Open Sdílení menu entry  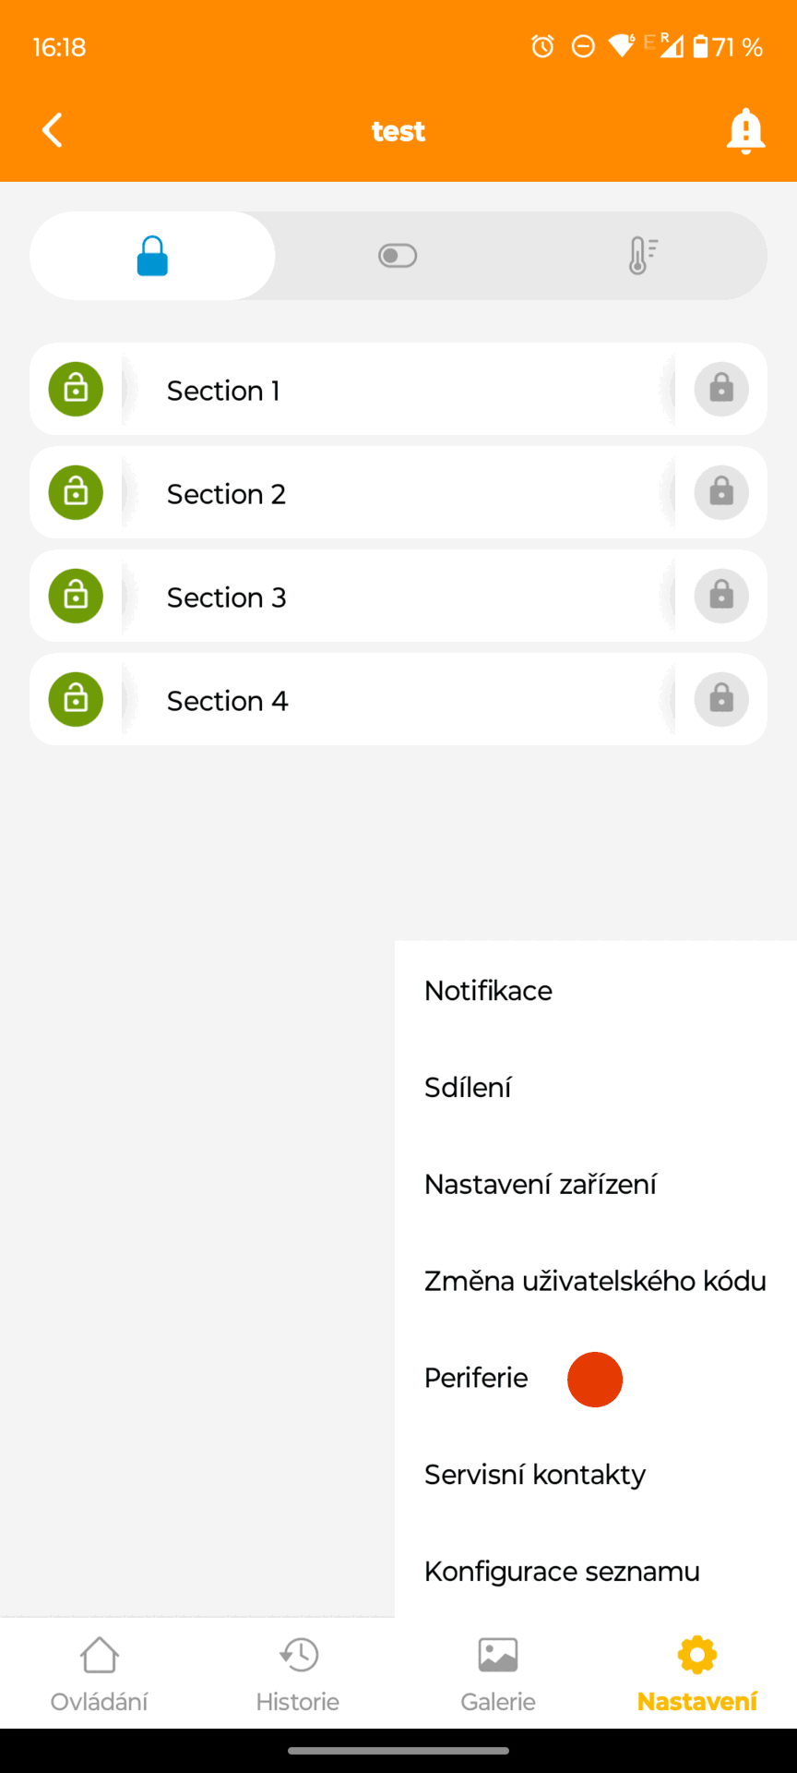(468, 1088)
